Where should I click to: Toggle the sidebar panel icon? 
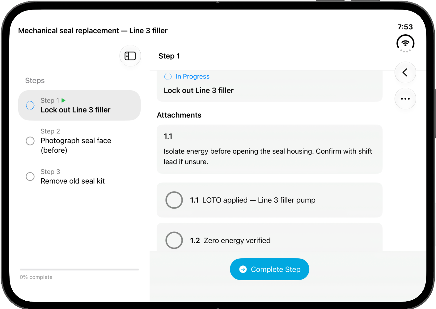pyautogui.click(x=130, y=56)
